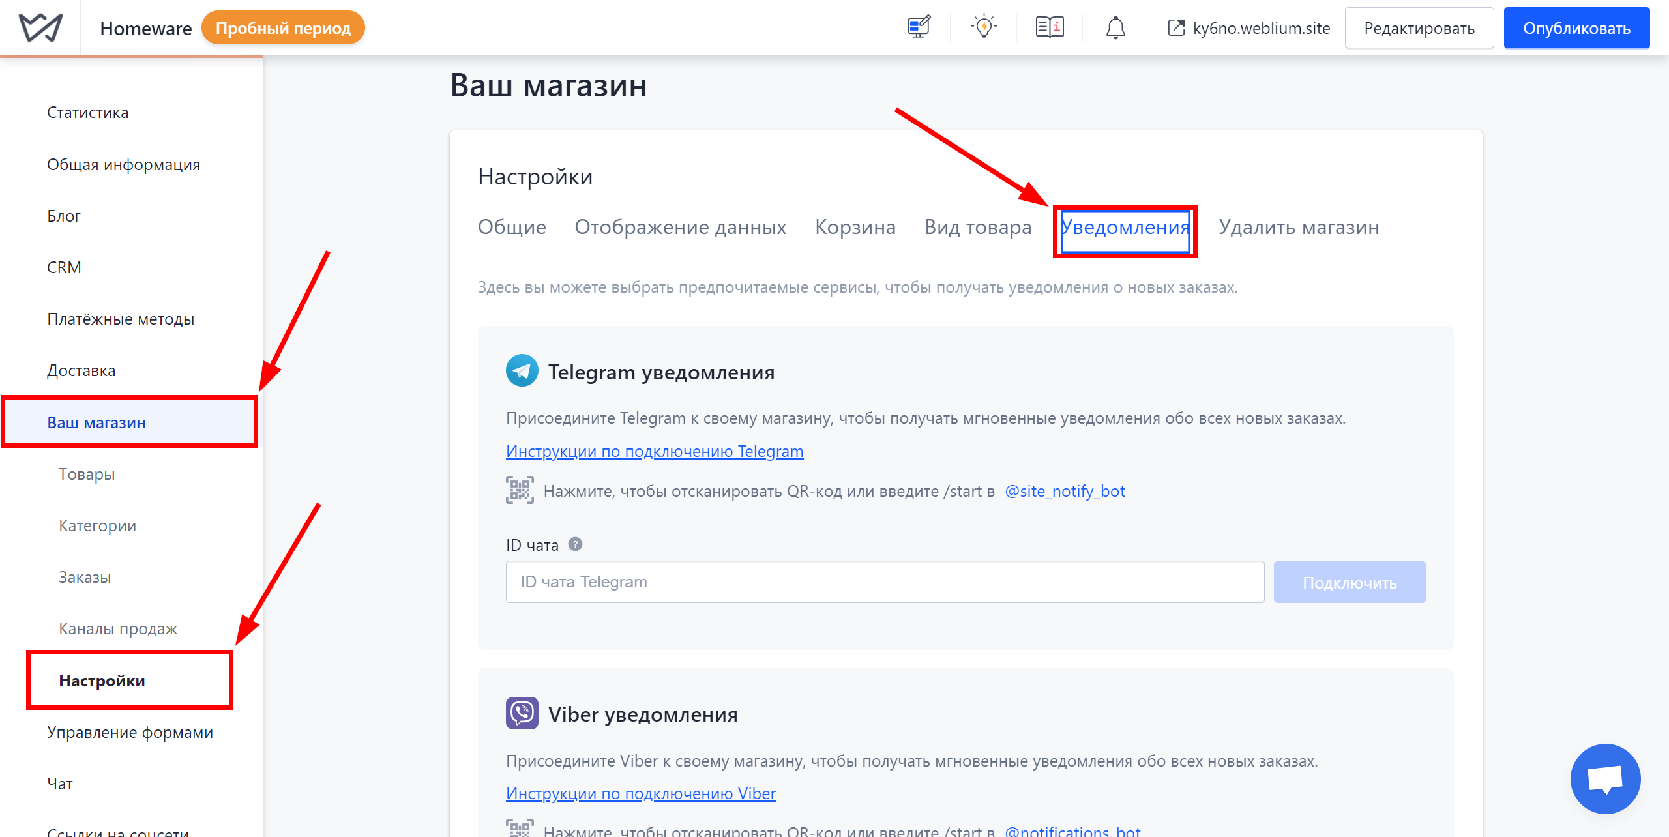Open Общая информация in the sidebar
1669x837 pixels.
coord(123,164)
